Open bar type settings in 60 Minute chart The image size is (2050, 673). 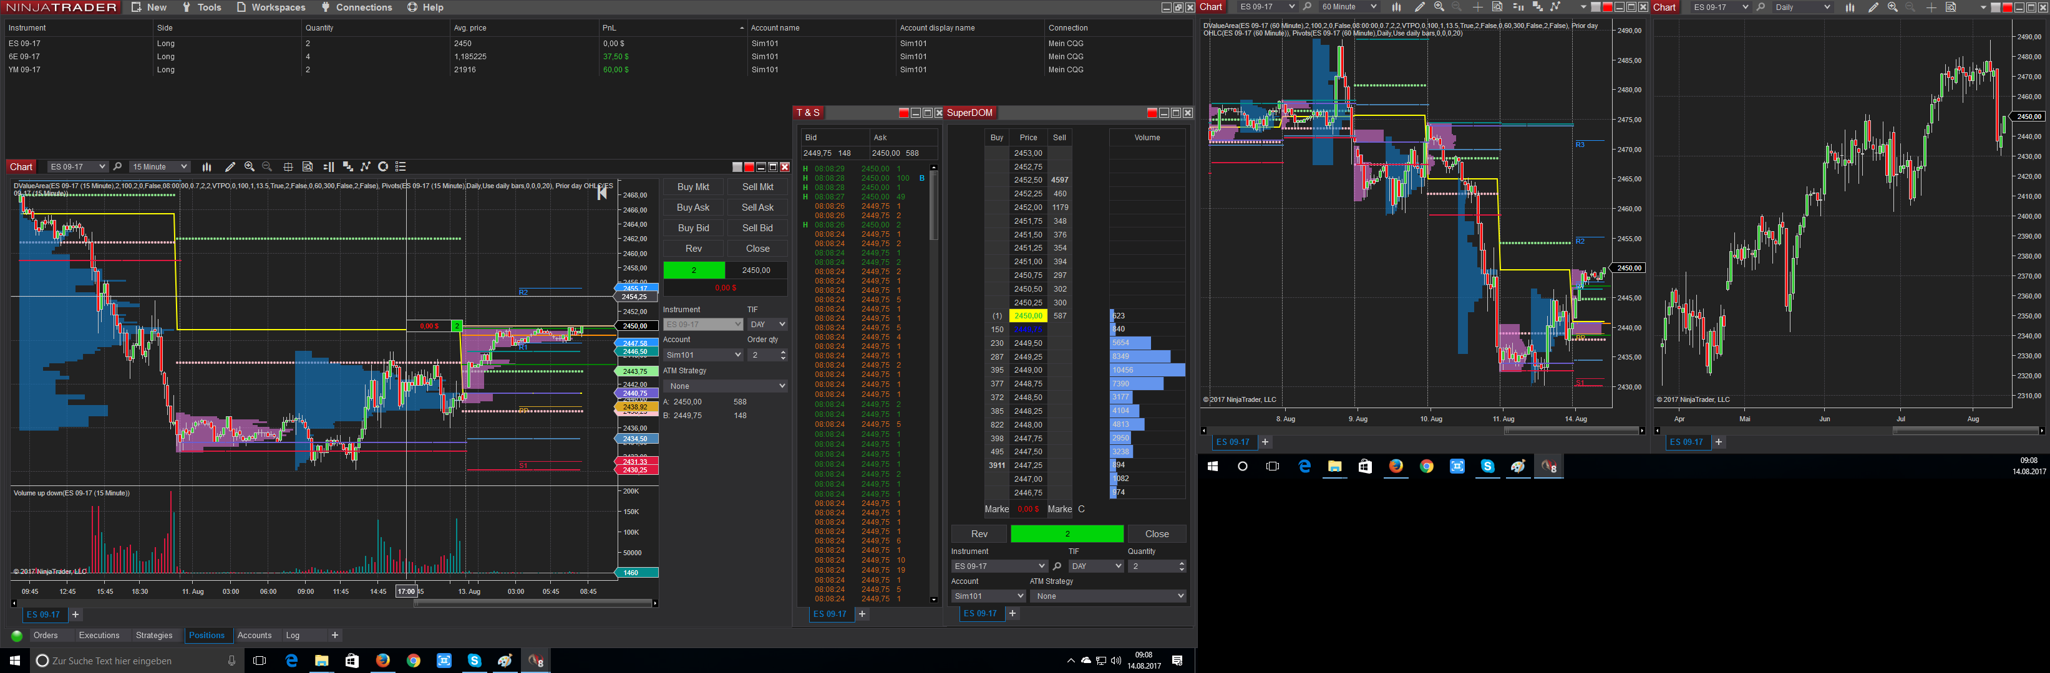tap(1397, 7)
